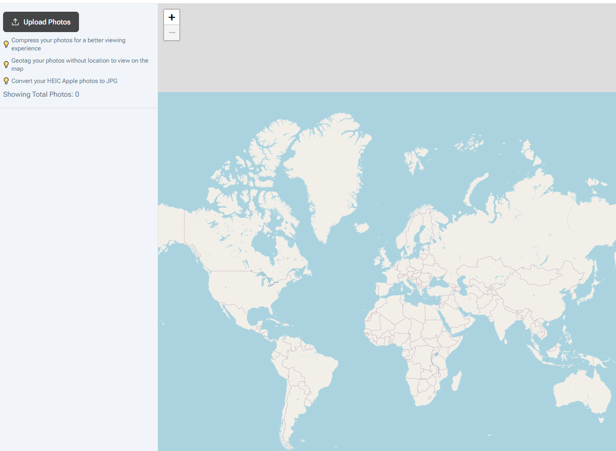This screenshot has width=616, height=451.
Task: Click the lightbulb icon beside the geotag tip
Action: (x=6, y=65)
